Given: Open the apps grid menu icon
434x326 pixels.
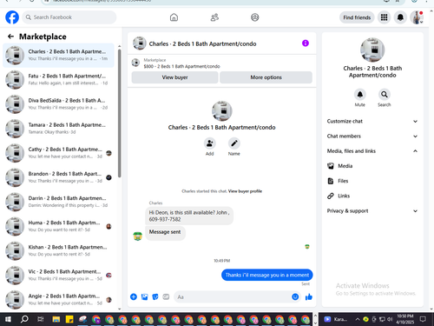Looking at the screenshot, I should (x=384, y=17).
